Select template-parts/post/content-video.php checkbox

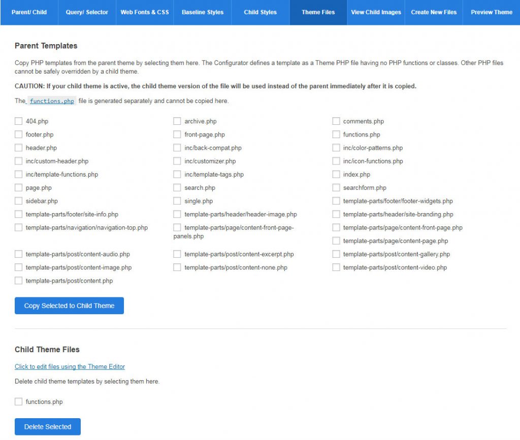click(x=336, y=267)
